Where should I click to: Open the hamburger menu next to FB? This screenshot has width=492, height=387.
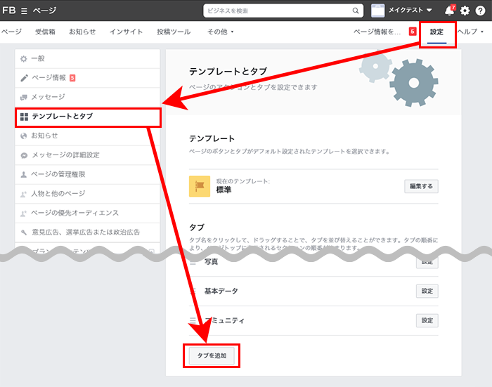tap(24, 11)
